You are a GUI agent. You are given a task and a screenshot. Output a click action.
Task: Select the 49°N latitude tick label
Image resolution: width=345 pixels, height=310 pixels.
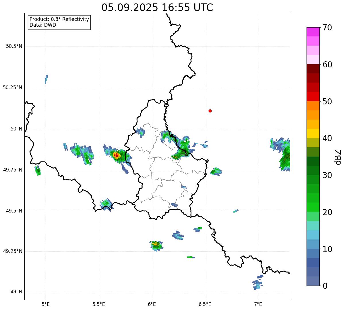16,292
